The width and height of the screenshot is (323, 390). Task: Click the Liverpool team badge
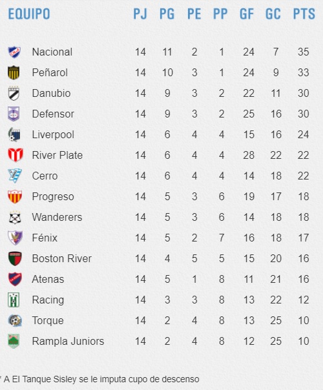pos(14,134)
